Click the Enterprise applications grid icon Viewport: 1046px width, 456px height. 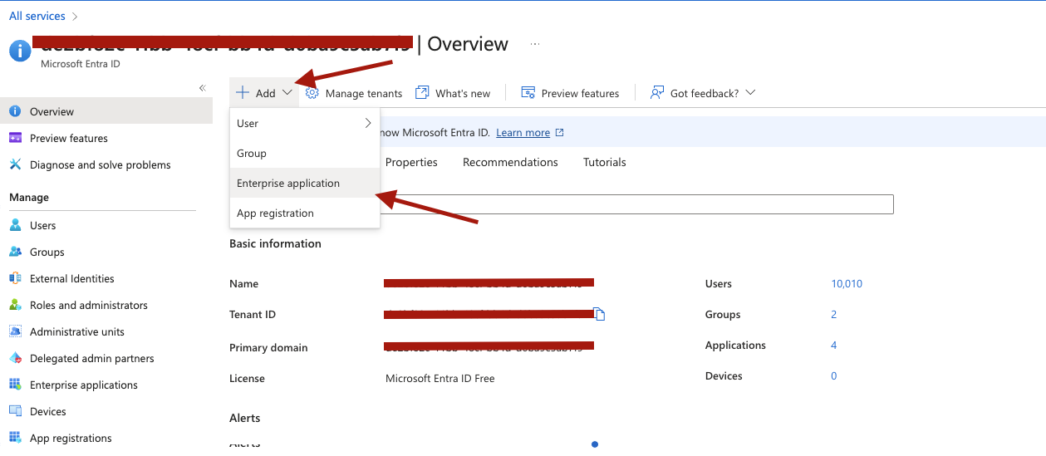pos(15,385)
